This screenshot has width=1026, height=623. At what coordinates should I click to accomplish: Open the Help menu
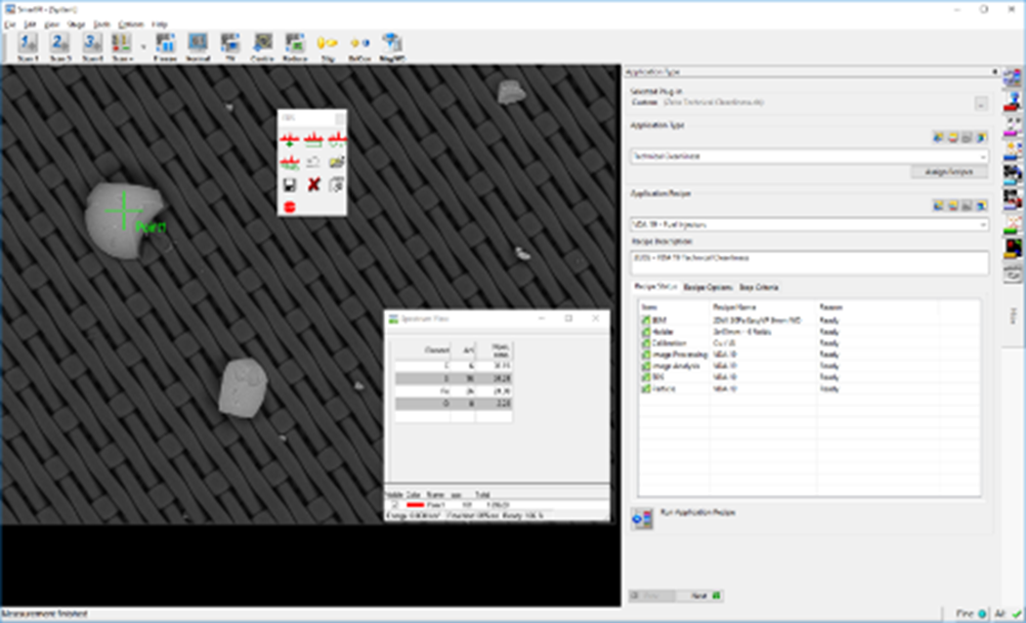159,24
